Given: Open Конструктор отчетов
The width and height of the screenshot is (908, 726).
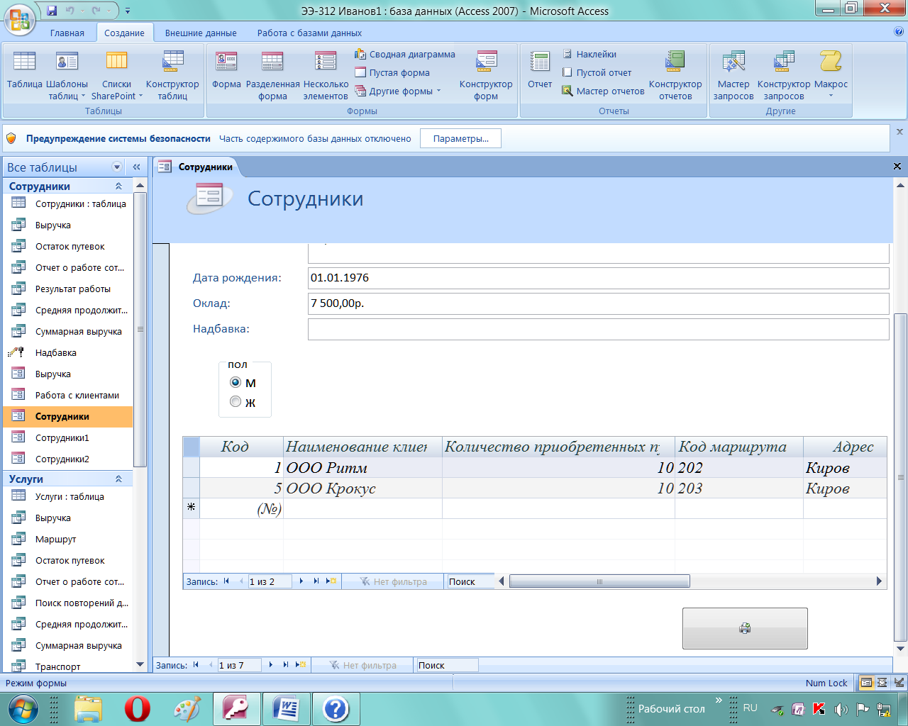Looking at the screenshot, I should 675,74.
